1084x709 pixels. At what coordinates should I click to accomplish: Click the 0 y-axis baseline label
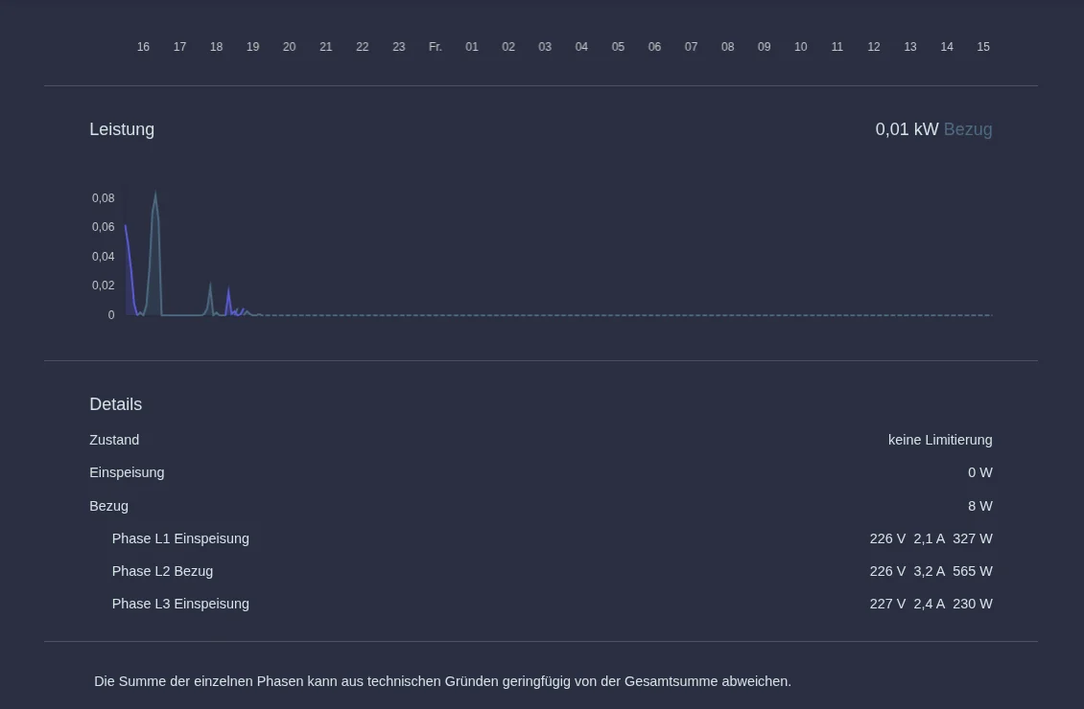[x=111, y=315]
